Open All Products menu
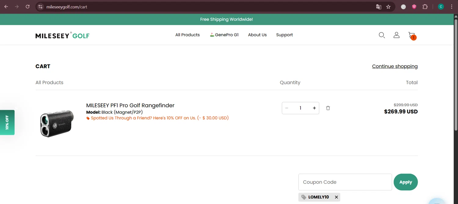The width and height of the screenshot is (458, 204). click(x=187, y=35)
